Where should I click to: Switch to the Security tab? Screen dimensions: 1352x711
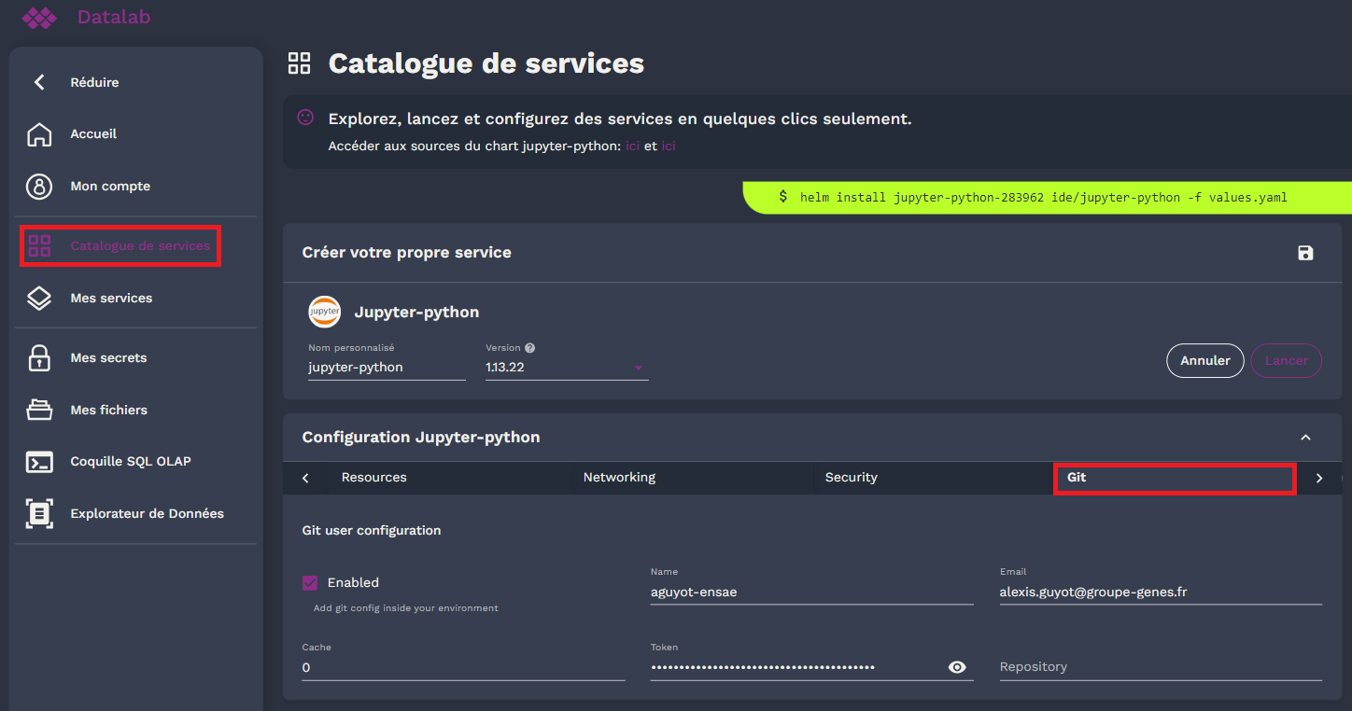(x=851, y=477)
